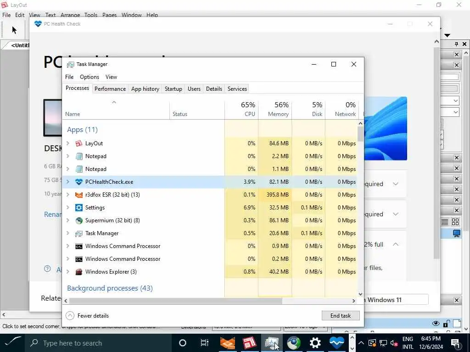Switch the LayOut Pages panel to grid view

coord(455,222)
